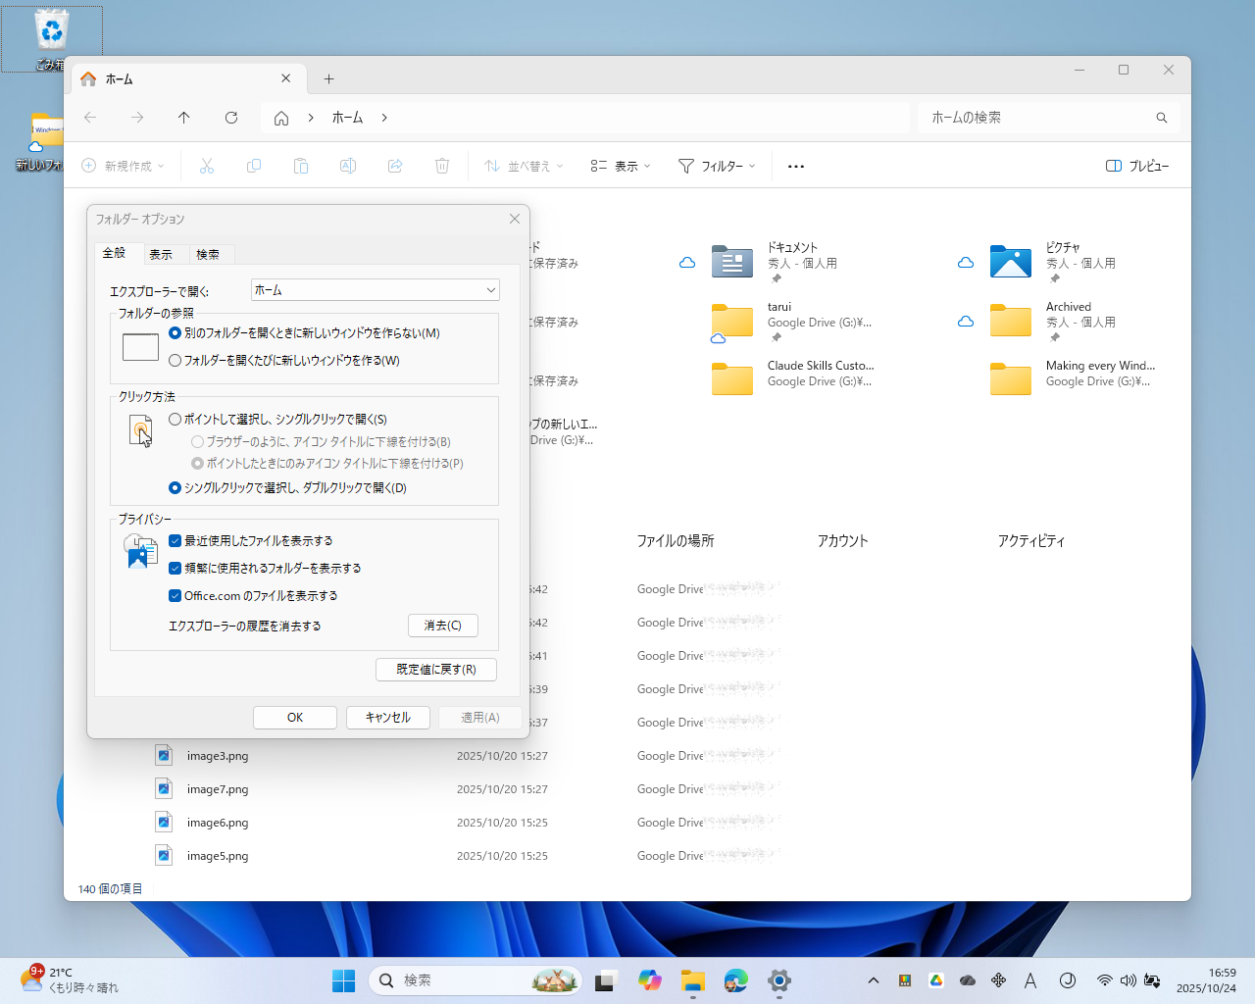This screenshot has width=1255, height=1004.
Task: Select 別のフォルダーを開くときに新しいウィンドウを作らない option
Action: click(x=176, y=333)
